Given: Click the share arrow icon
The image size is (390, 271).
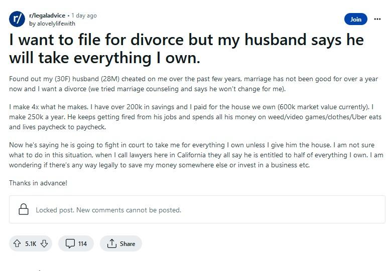Looking at the screenshot, I should [111, 243].
